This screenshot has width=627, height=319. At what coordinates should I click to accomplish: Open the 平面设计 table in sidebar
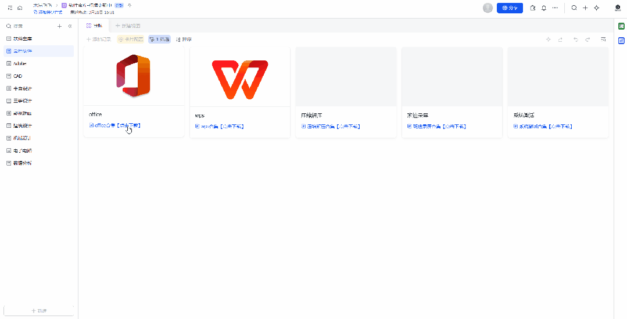(39, 88)
